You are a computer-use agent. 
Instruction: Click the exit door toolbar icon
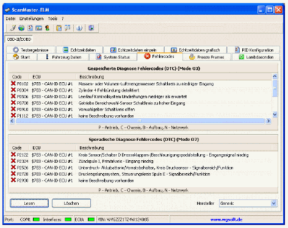pyautogui.click(x=91, y=28)
